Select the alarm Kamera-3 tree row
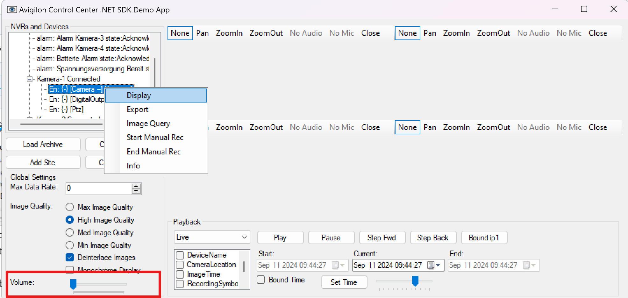 pyautogui.click(x=93, y=38)
